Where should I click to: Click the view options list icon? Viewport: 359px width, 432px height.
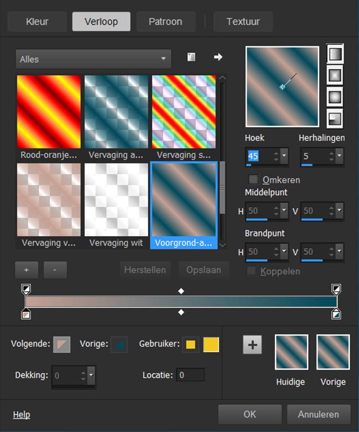pos(192,57)
